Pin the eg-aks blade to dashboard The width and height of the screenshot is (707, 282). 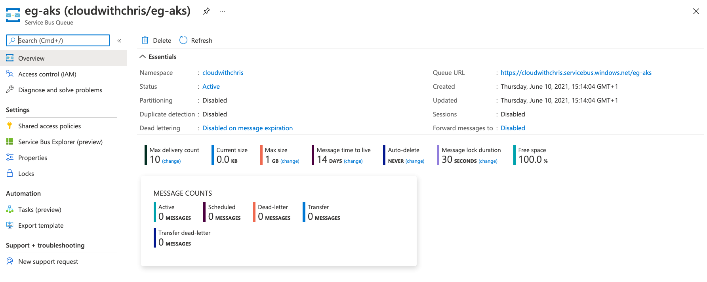click(206, 11)
